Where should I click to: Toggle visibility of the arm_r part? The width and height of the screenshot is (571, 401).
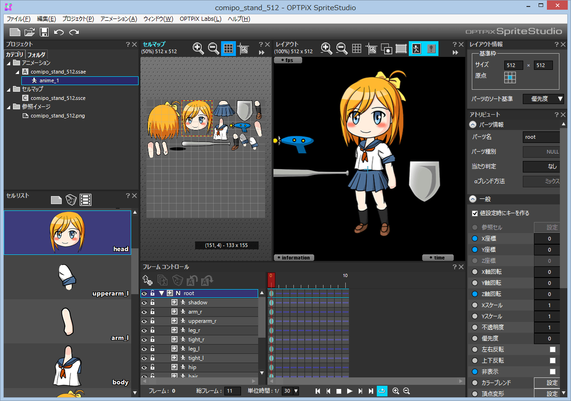(x=144, y=312)
